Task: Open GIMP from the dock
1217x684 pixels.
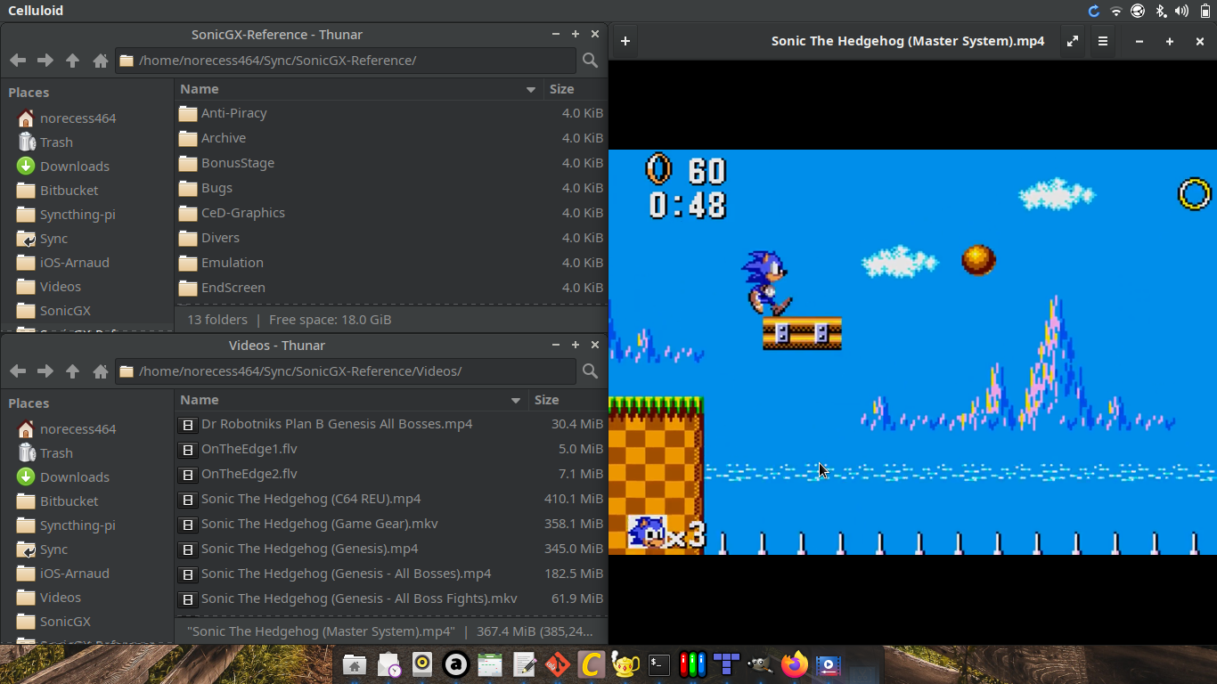Action: pyautogui.click(x=760, y=664)
